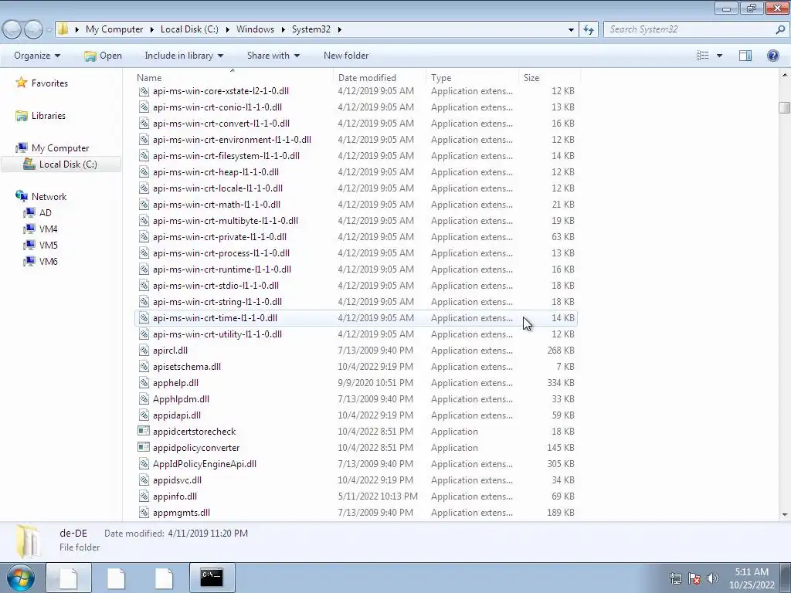Open the recent pages dropdown arrow

click(x=49, y=30)
